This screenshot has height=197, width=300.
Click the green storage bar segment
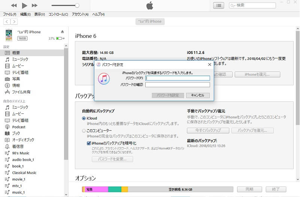click(115, 190)
